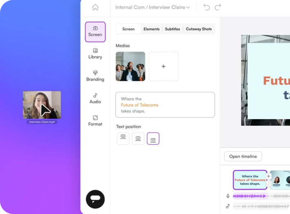Open the chat support bubble
Screen dimensions: 290x214
pyautogui.click(x=95, y=199)
